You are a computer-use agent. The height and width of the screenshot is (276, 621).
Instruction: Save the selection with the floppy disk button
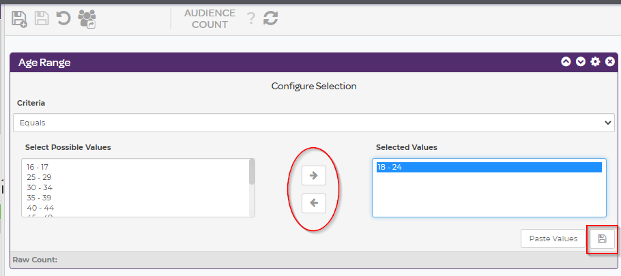click(x=602, y=239)
